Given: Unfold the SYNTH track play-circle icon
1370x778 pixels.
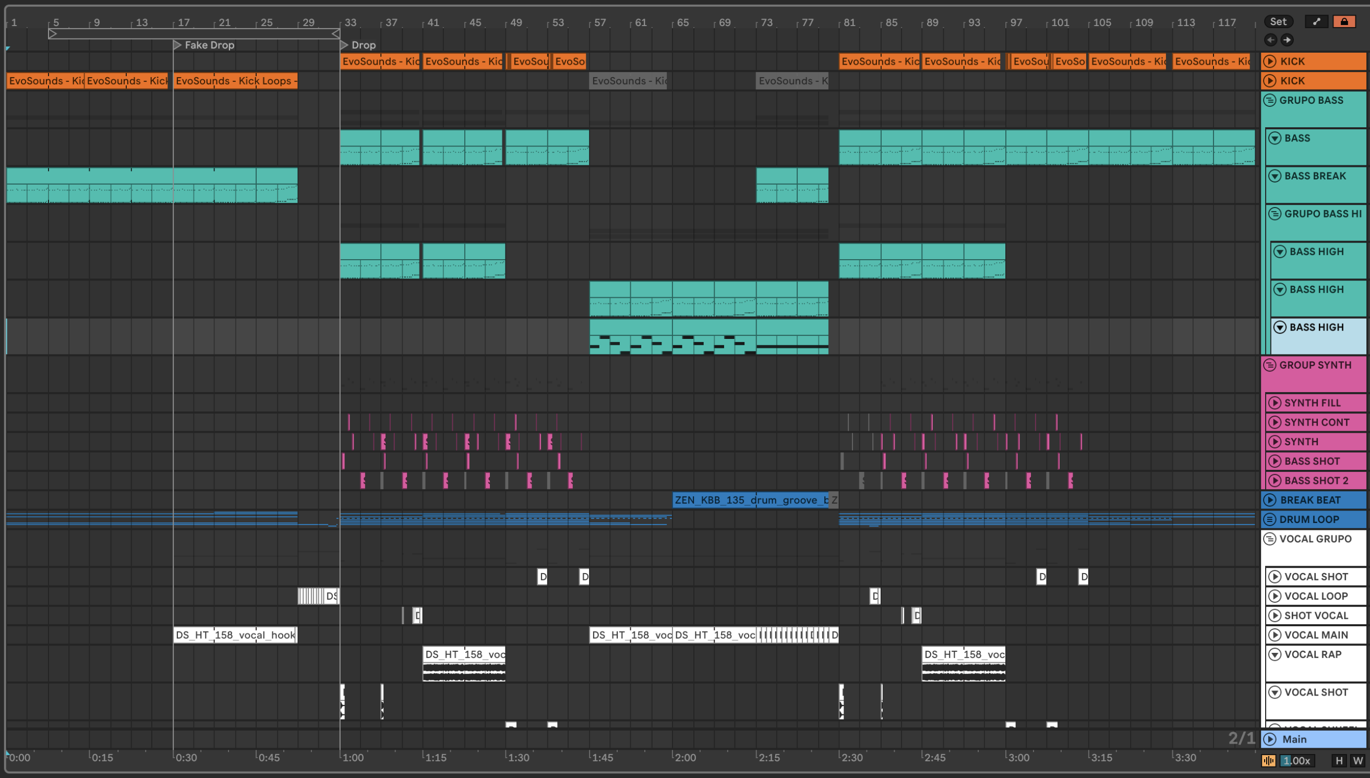Looking at the screenshot, I should click(1275, 442).
